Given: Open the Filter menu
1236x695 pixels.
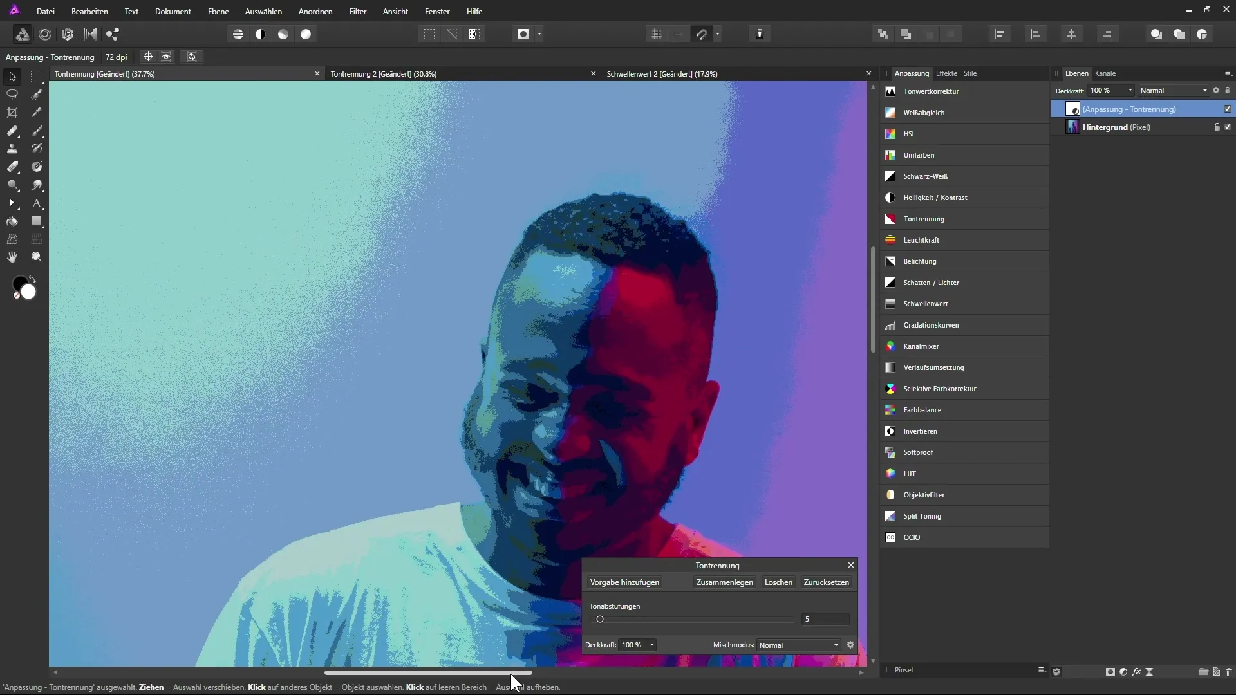Looking at the screenshot, I should click(358, 12).
